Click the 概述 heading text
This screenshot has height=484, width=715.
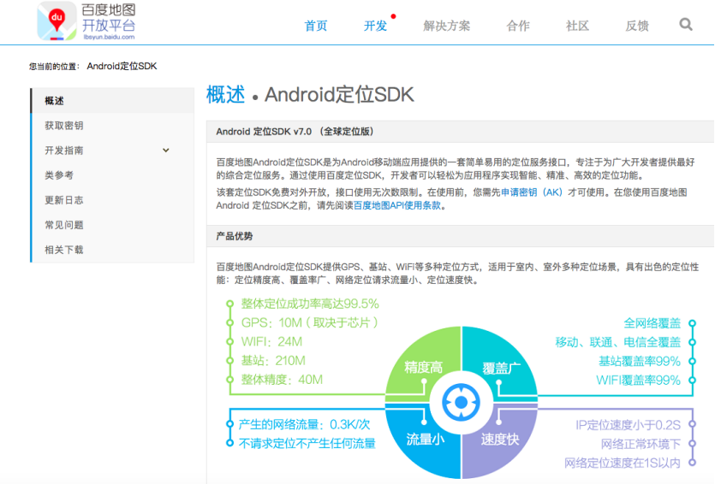(x=226, y=95)
